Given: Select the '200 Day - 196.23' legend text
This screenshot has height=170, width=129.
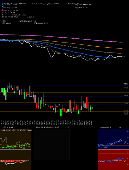Looking at the screenshot, I should pyautogui.click(x=11, y=11).
